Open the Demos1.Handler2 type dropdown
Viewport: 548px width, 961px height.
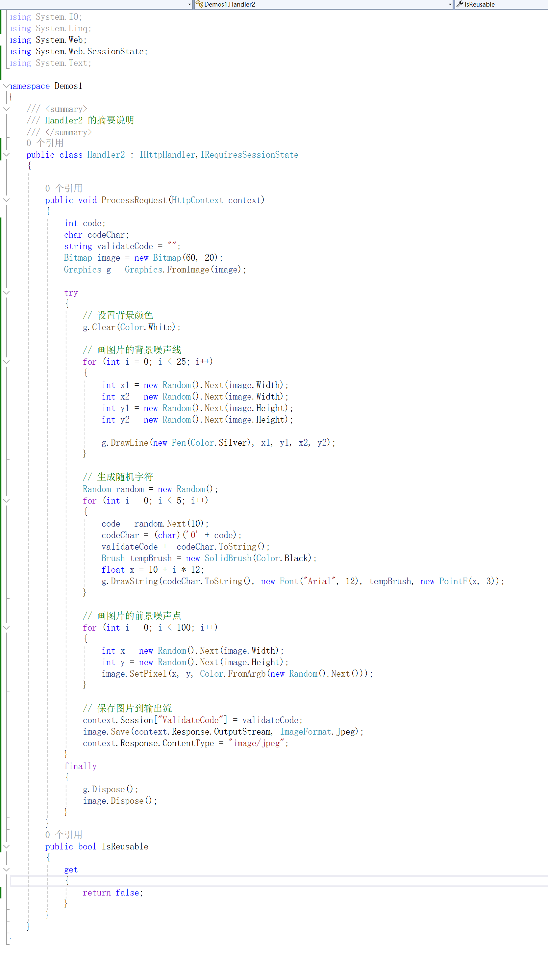click(x=450, y=5)
